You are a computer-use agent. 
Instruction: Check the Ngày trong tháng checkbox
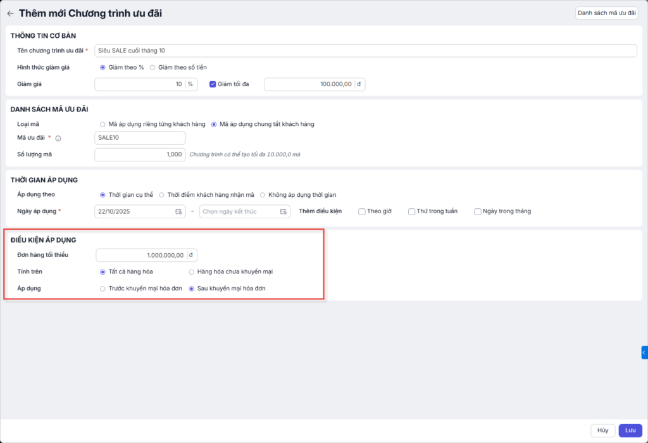tap(478, 211)
